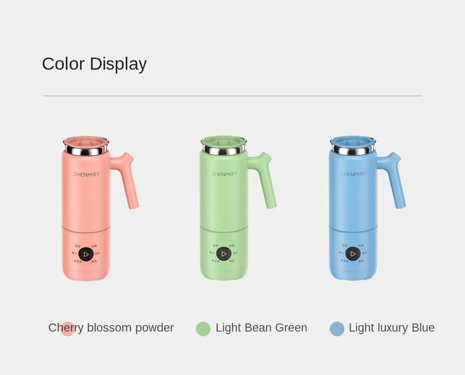
Task: Click the ZHENMI logo on the blue blender
Action: [353, 174]
